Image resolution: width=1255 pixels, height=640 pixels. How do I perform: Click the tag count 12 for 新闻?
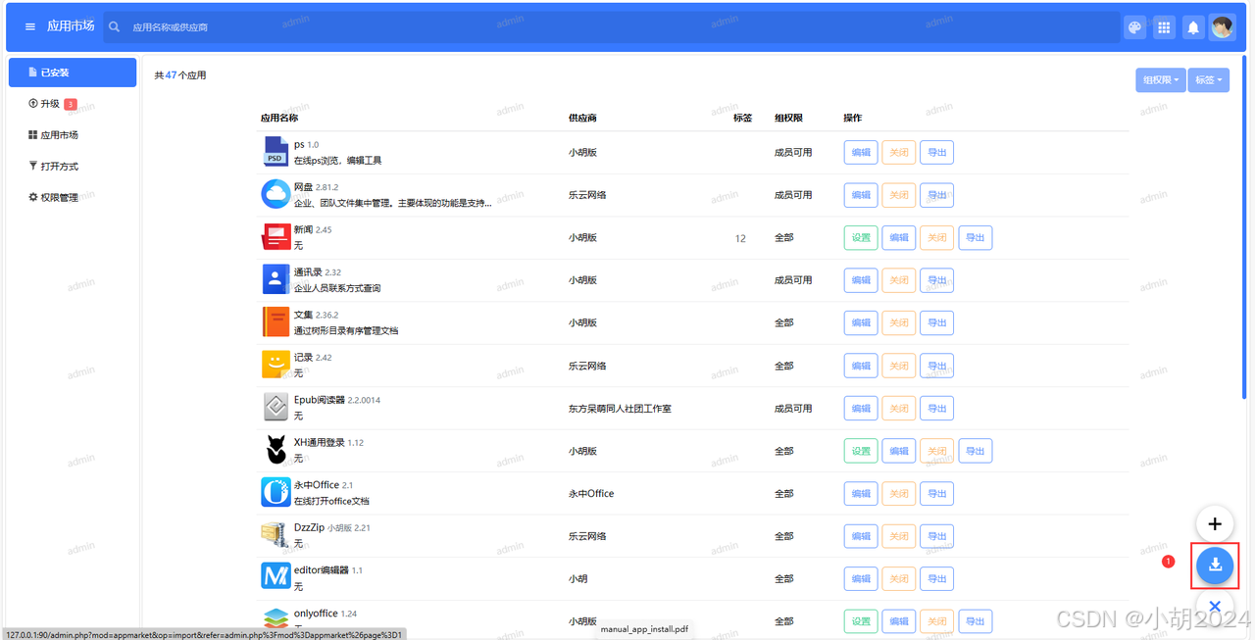740,238
